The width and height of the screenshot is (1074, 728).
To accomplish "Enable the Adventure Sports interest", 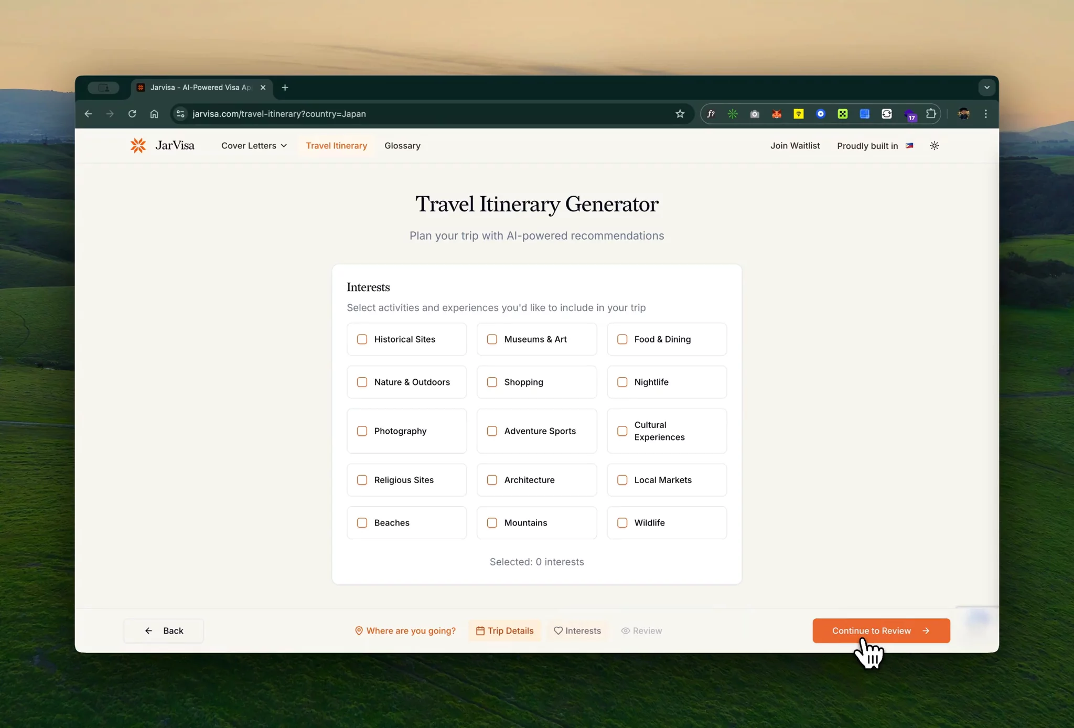I will click(492, 431).
